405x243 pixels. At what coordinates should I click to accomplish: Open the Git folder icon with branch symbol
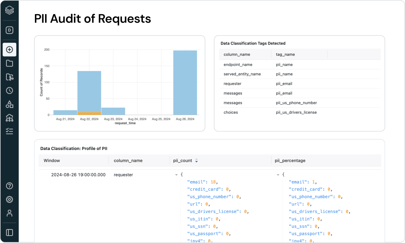(9, 77)
